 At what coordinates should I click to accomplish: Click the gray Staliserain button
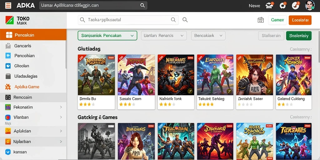271,36
